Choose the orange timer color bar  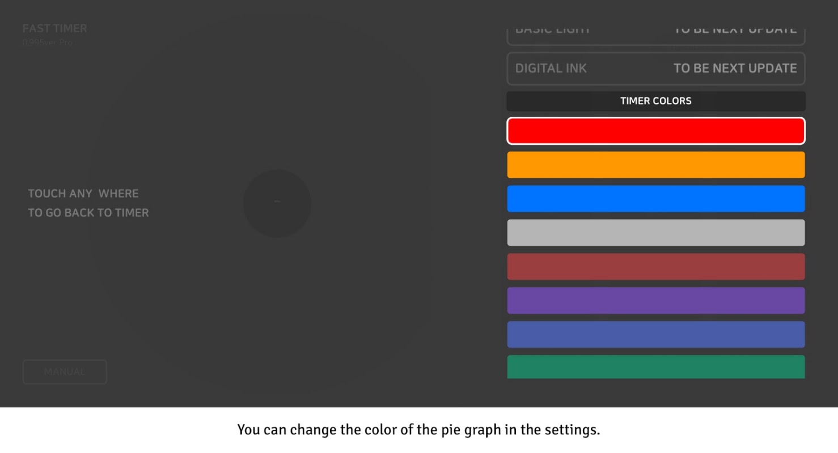[656, 165]
